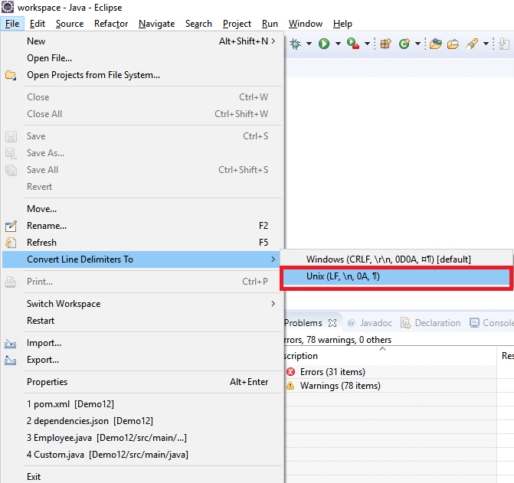This screenshot has width=514, height=483.
Task: Switch to the Javadoc tab
Action: tap(372, 323)
